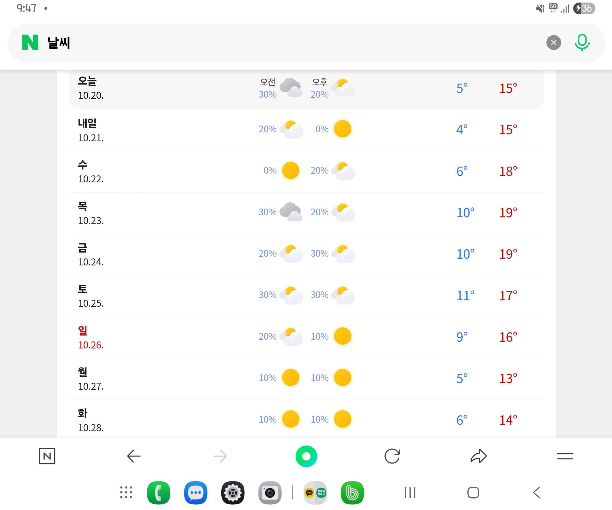612x510 pixels.
Task: Select the Sunday 10.26 forecast row
Action: pos(306,337)
